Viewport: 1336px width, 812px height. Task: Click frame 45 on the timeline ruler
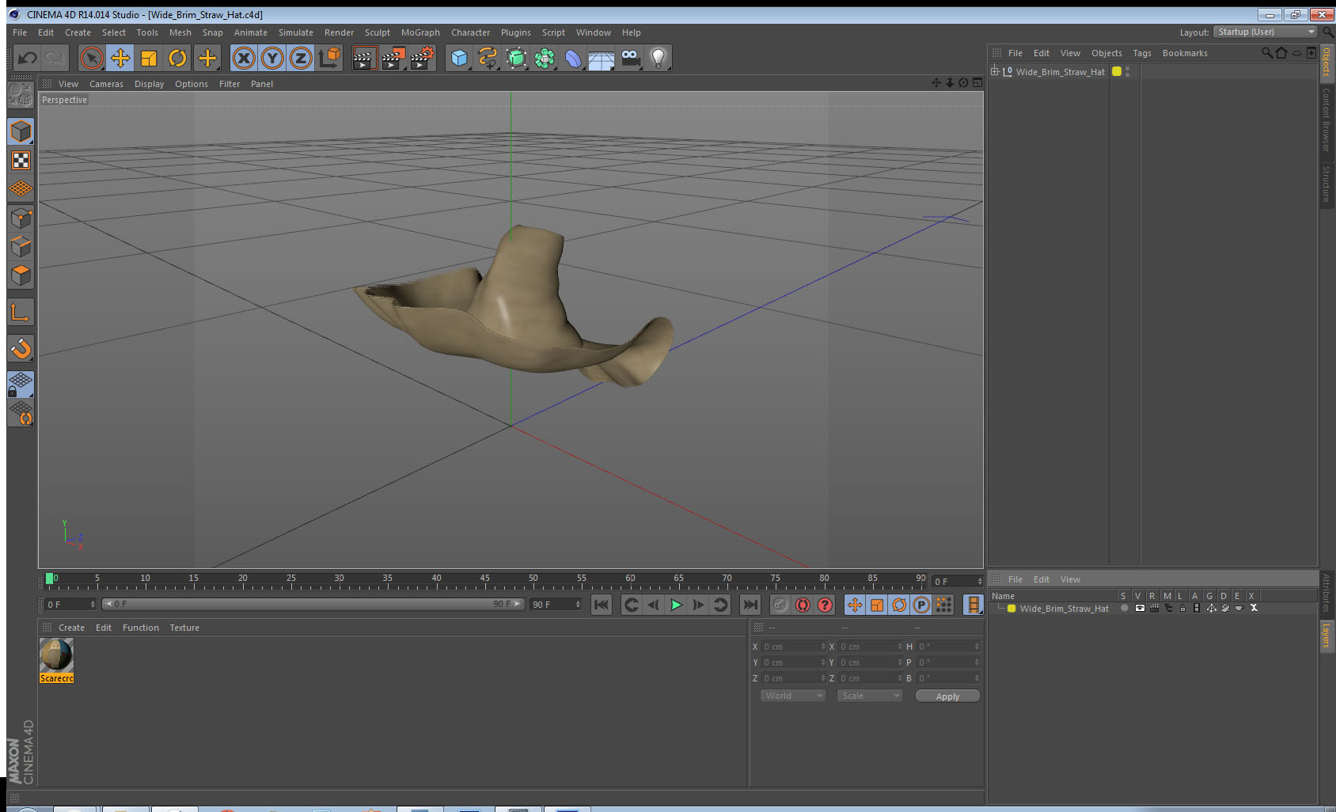click(484, 580)
